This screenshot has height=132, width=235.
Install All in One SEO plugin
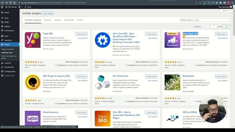pos(151,34)
